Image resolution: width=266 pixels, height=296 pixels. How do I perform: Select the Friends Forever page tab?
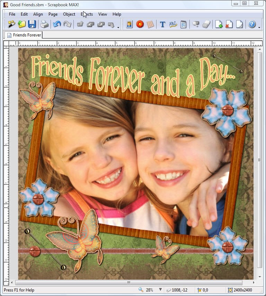24,35
